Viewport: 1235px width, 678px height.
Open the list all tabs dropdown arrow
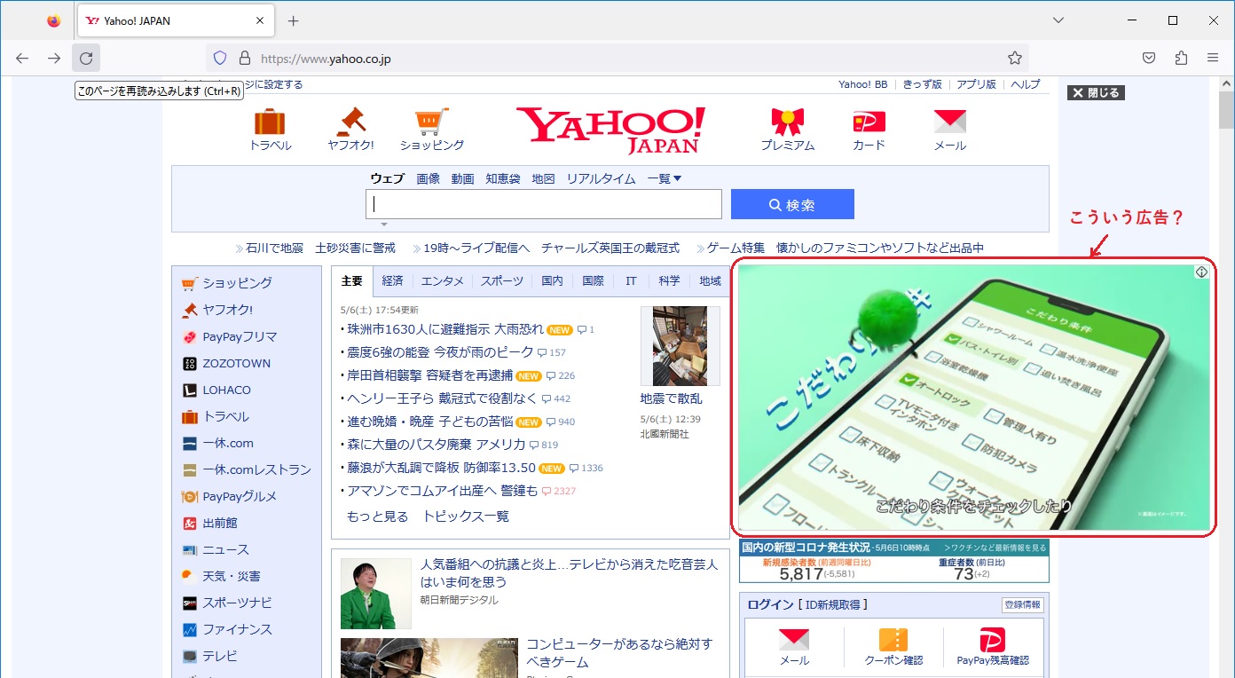click(1058, 20)
